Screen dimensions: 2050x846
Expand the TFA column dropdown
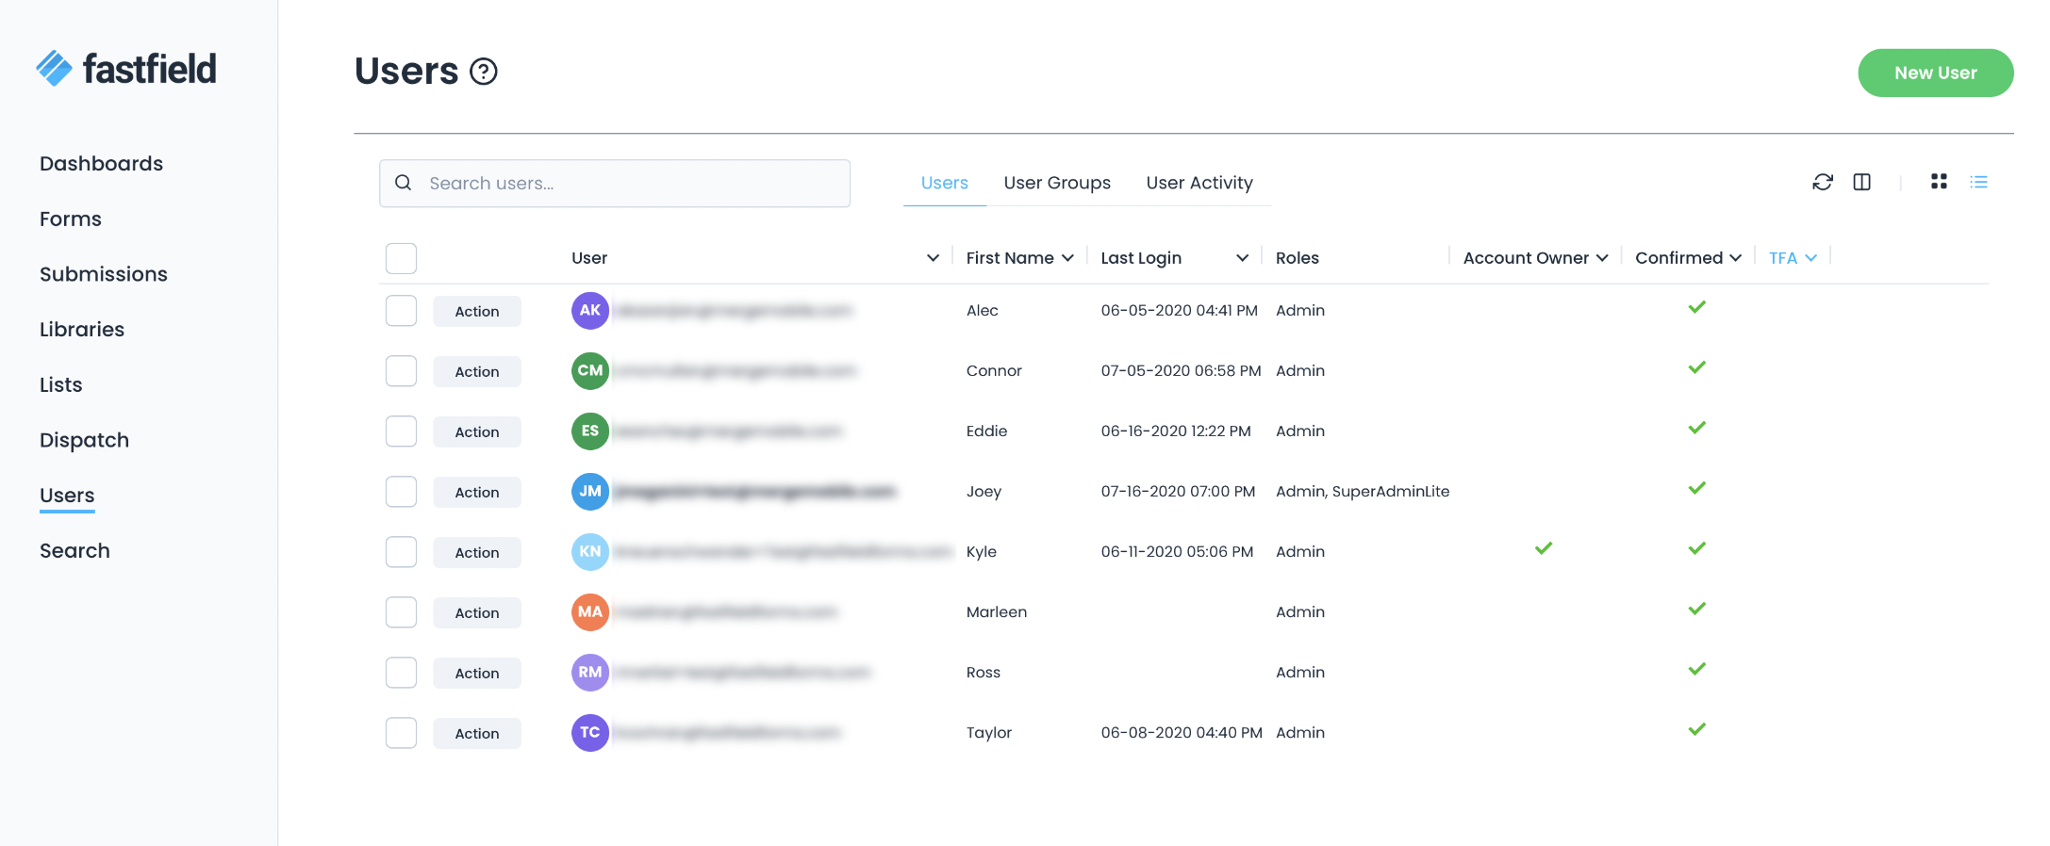[1810, 258]
